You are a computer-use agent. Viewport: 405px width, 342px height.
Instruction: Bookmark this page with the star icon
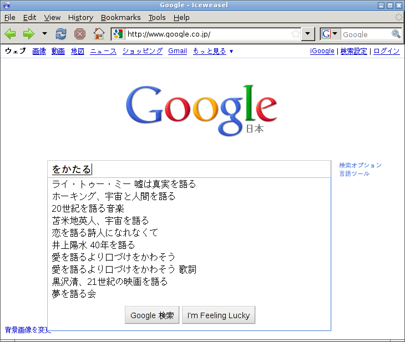point(296,34)
